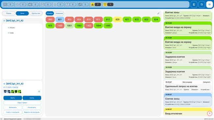214x120 pixels.
Task: Select yellow zone chip 820
Action: (117, 19)
